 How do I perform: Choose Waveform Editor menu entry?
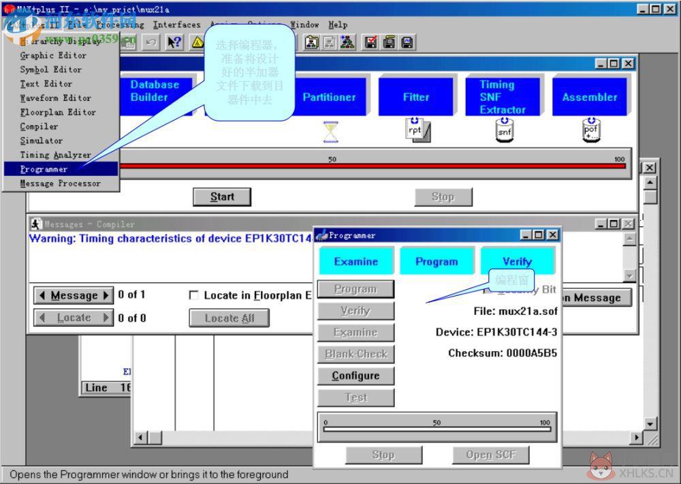coord(61,98)
